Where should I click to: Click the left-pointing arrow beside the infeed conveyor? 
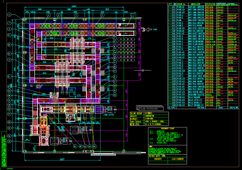pos(149,29)
